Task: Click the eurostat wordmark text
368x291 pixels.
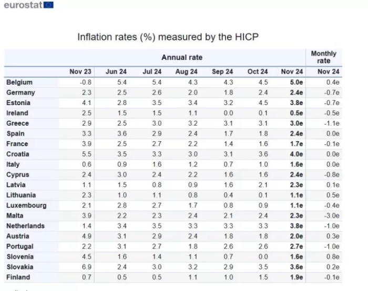Action: [21, 5]
